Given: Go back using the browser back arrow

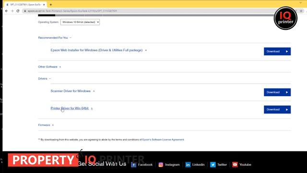Looking at the screenshot, I should (6, 11).
